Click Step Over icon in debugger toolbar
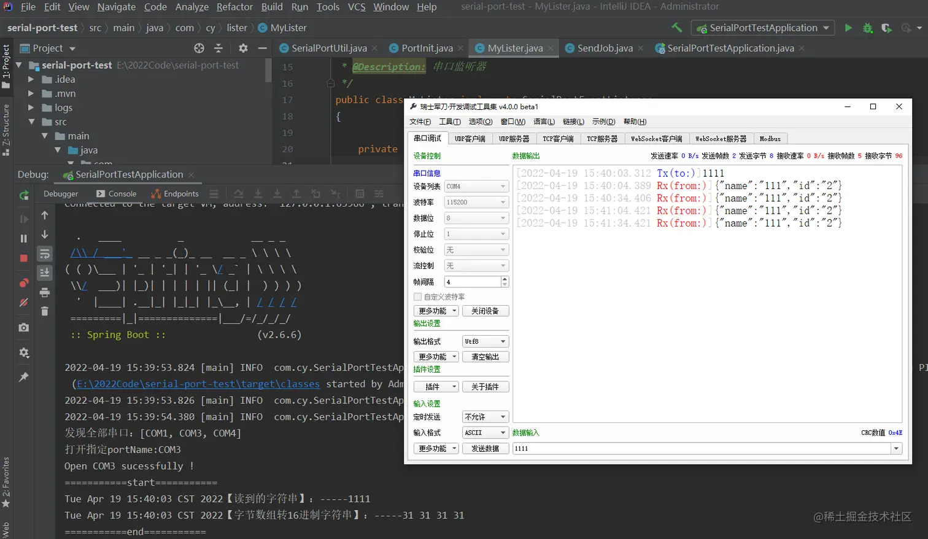This screenshot has width=928, height=539. tap(239, 193)
